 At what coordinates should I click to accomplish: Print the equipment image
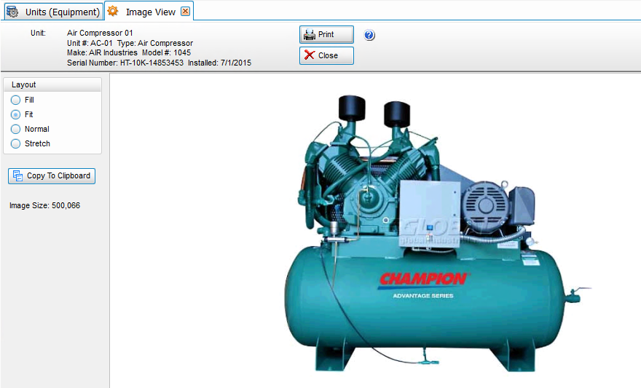tap(326, 35)
